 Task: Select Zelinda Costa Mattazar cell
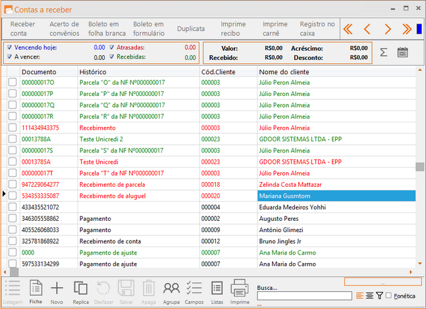(x=336, y=185)
